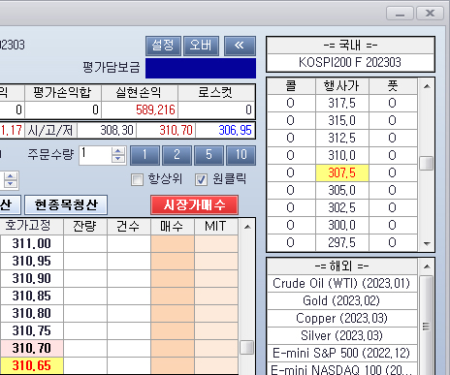Select price row 310.75
Image resolution: width=450 pixels, height=375 pixels.
click(x=32, y=330)
